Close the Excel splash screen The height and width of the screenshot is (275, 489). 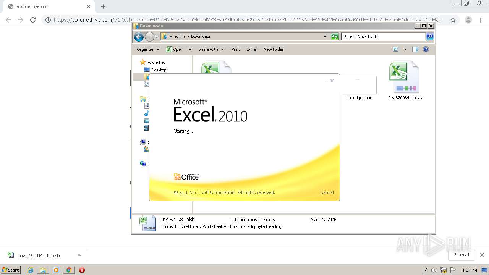[x=332, y=81]
